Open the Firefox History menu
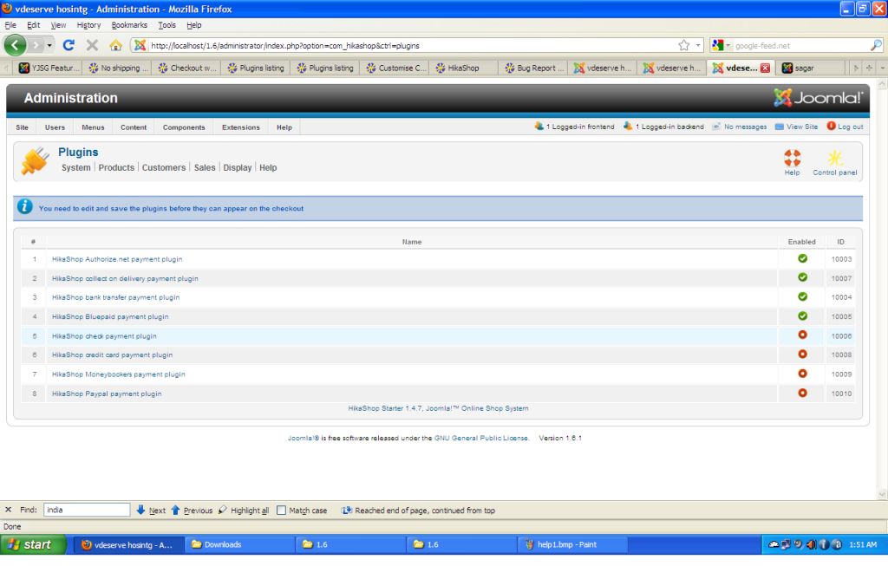Screen dimensions: 888x566 coord(88,25)
